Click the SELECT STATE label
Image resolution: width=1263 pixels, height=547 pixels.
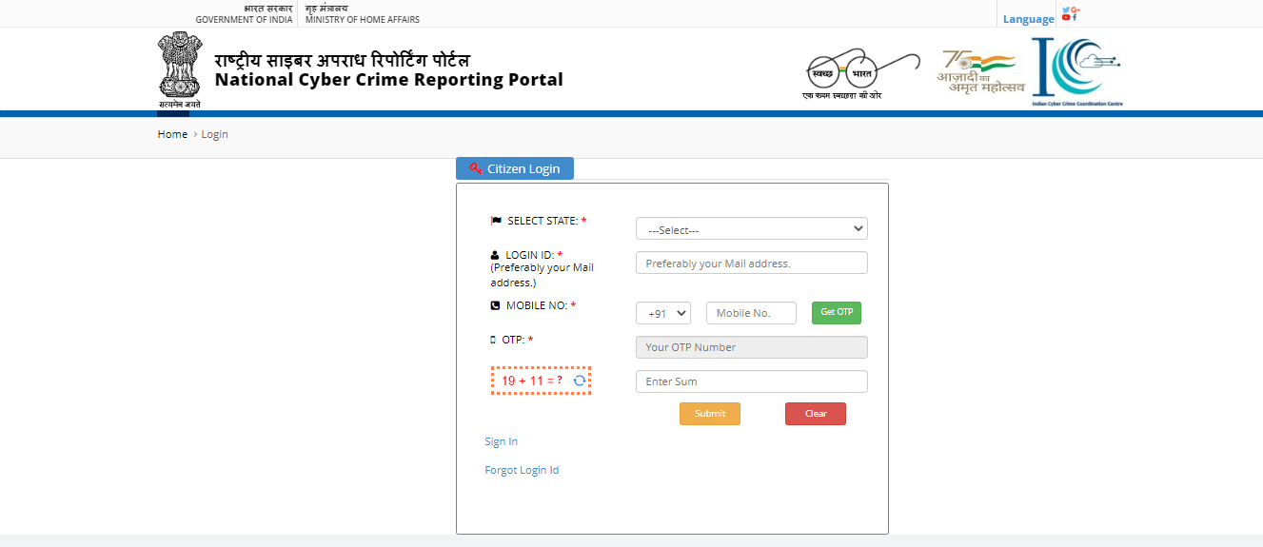543,221
